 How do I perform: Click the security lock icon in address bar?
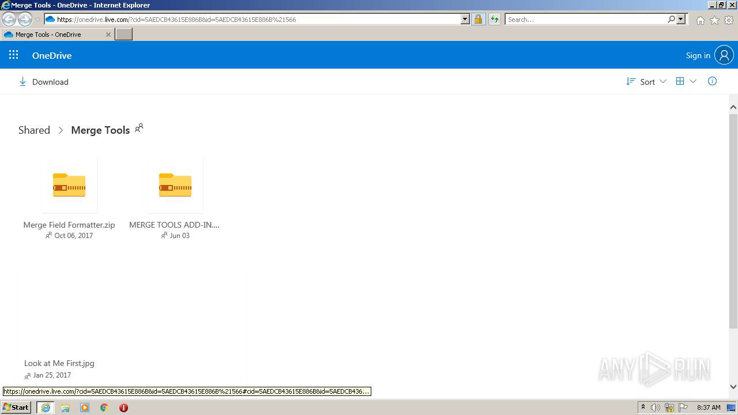pos(478,19)
